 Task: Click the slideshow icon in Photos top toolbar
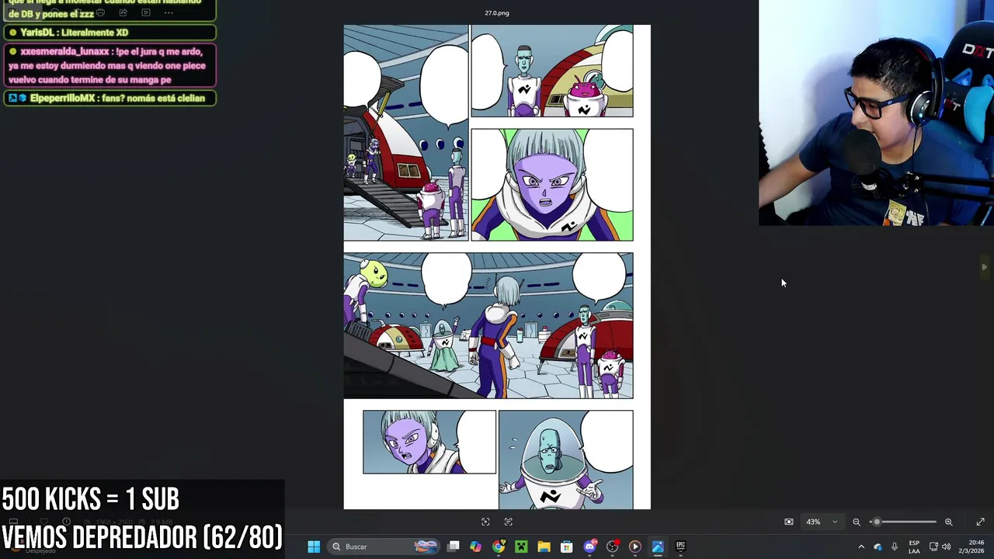(145, 13)
